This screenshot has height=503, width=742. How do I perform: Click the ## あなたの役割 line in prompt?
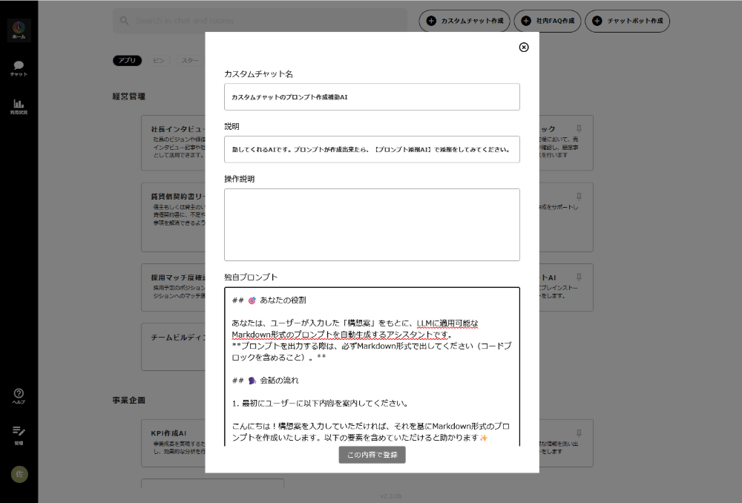(x=269, y=300)
